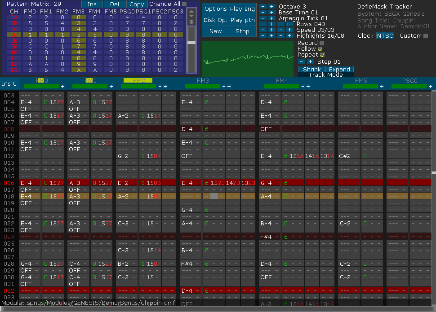Viewport: 436px width, 312px height.
Task: Decrease the Octave value with minus
Action: pyautogui.click(x=263, y=6)
